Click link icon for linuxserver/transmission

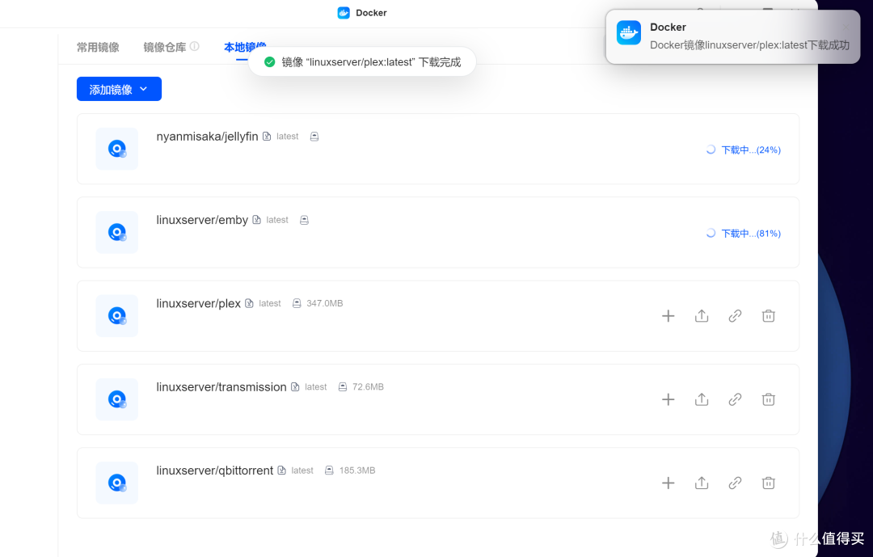point(735,399)
